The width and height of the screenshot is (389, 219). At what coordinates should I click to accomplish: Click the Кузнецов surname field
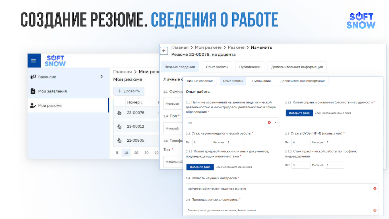(x=173, y=104)
